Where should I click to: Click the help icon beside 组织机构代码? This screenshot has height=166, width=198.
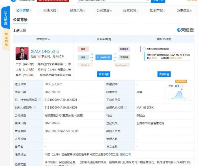126,108
